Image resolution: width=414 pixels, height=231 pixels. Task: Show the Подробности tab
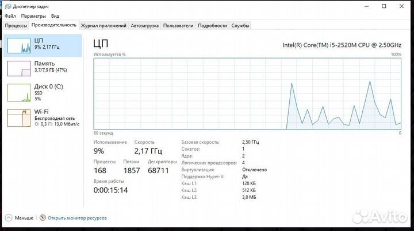pos(212,26)
